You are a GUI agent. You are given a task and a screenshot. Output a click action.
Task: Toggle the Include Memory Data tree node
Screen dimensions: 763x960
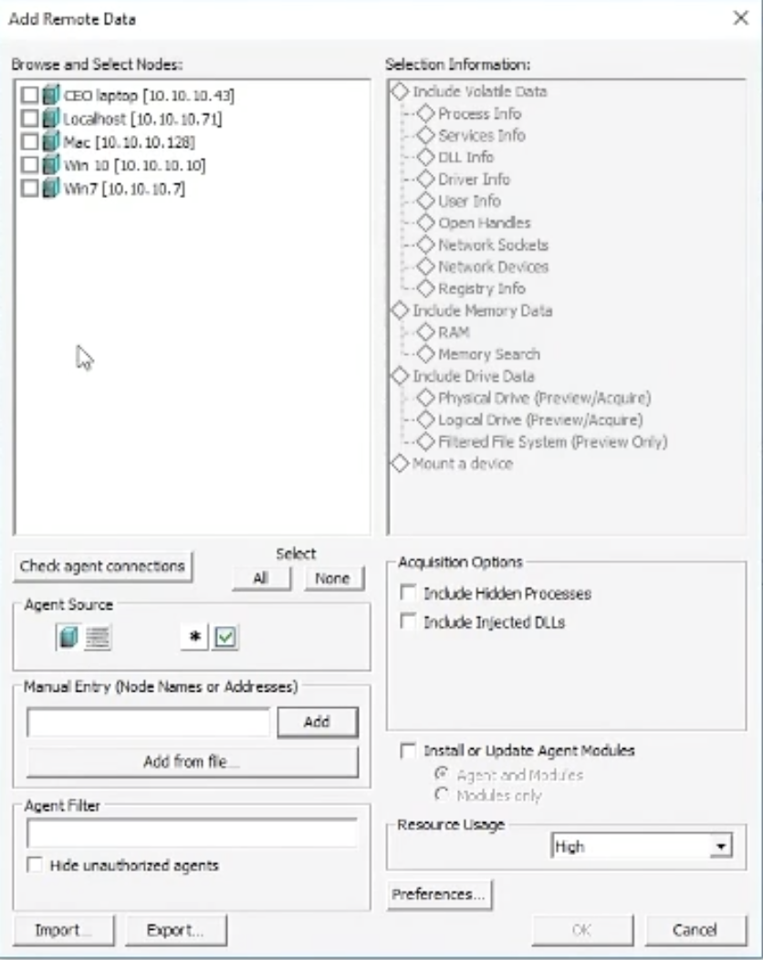[x=400, y=310]
